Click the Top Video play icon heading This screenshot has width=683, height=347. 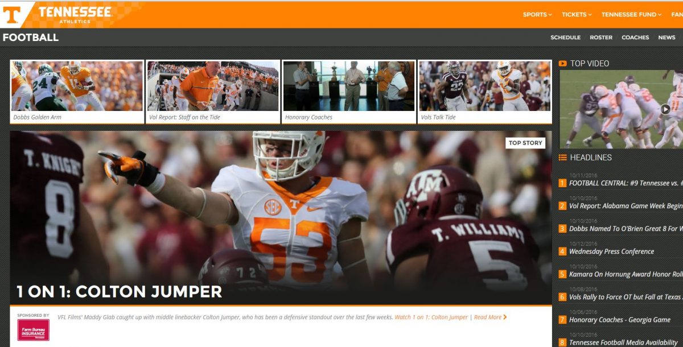tap(563, 64)
